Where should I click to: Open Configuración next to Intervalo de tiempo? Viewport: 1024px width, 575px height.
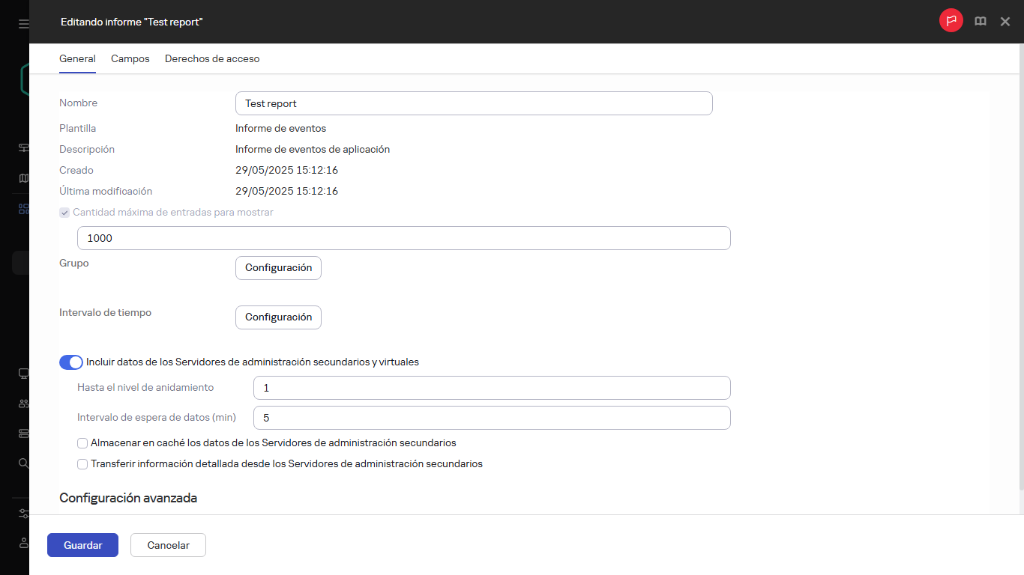[278, 317]
